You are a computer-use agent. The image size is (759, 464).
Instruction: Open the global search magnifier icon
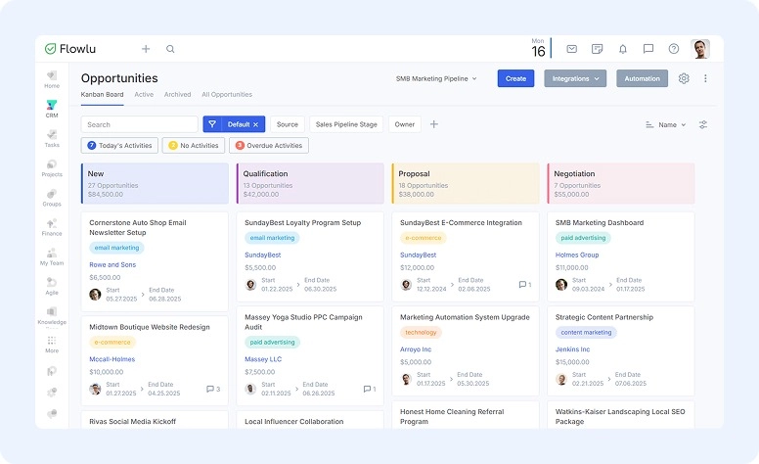tap(170, 49)
